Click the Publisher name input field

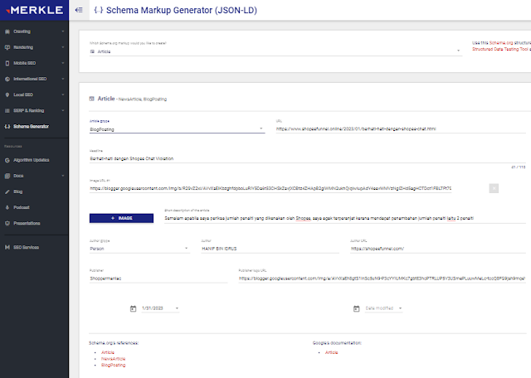[158, 279]
